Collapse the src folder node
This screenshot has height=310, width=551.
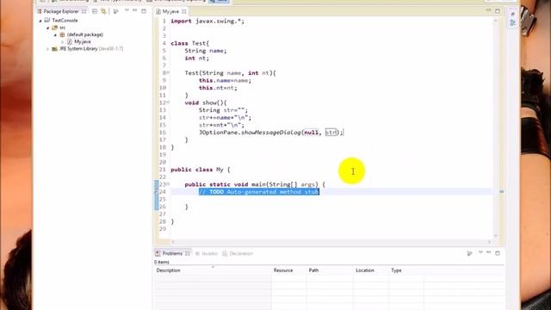tap(48, 28)
